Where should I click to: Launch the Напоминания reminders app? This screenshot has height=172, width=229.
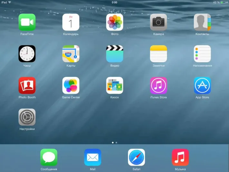pyautogui.click(x=202, y=54)
